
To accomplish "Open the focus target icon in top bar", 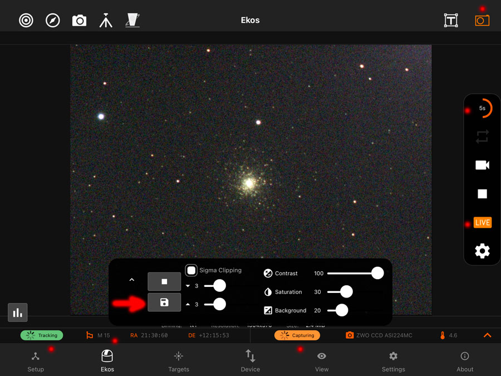I will click(26, 21).
